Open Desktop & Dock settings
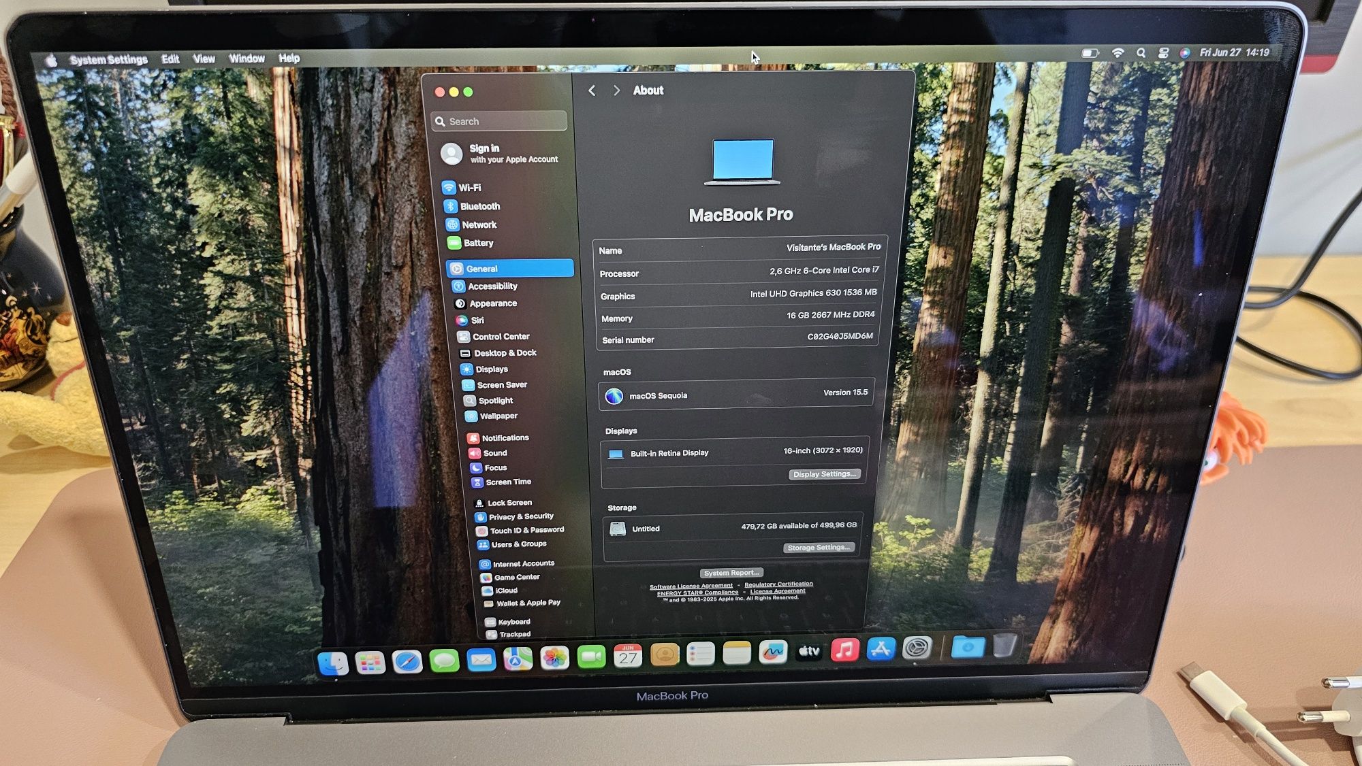 pyautogui.click(x=498, y=353)
